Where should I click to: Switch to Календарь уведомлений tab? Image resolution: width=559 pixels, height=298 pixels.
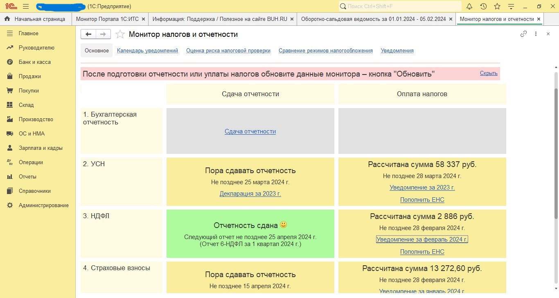pos(147,51)
